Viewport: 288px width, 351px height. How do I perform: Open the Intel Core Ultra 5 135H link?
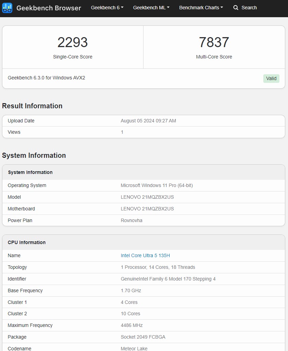[x=145, y=255]
